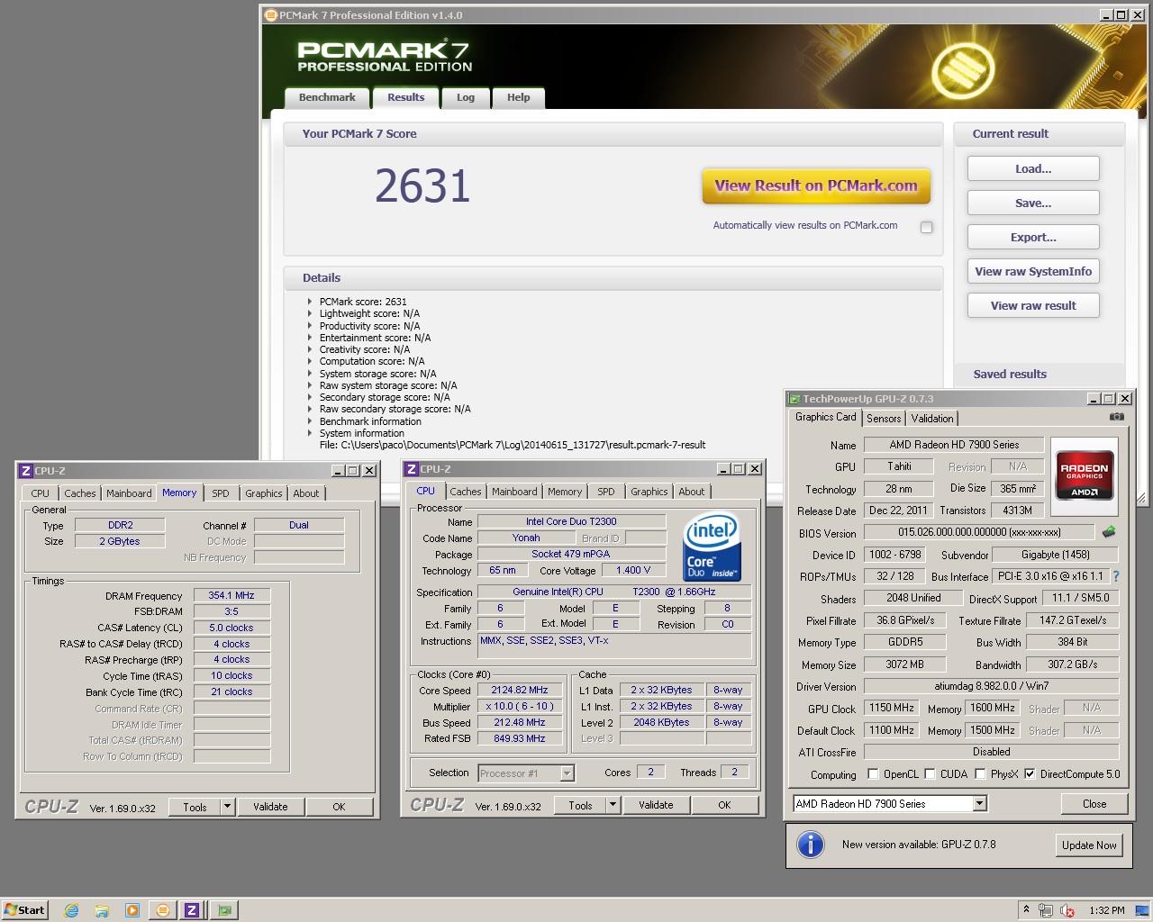Click the GPU-Z screenshot camera icon
Image resolution: width=1153 pixels, height=922 pixels.
[1116, 417]
